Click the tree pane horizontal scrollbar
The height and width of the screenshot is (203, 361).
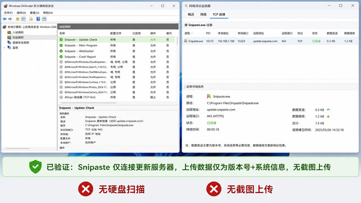tap(18, 149)
